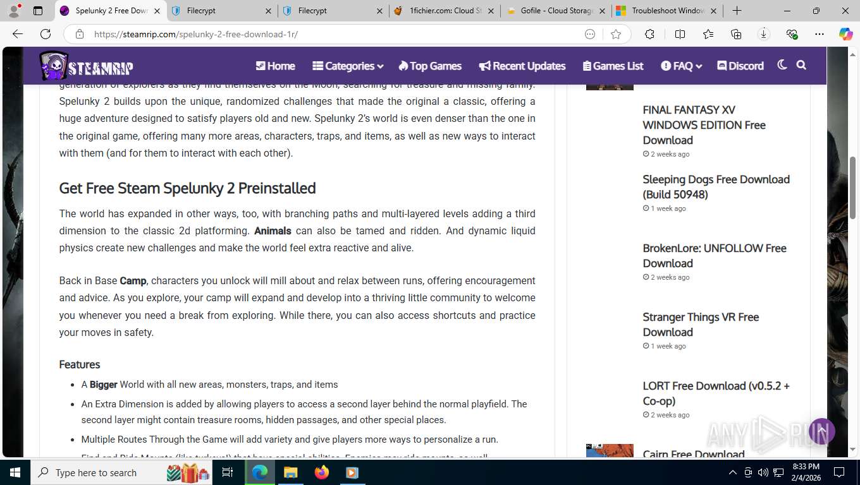Screen dimensions: 860x485
Task: Switch to Gofile Cloud Storage tab
Action: point(555,11)
